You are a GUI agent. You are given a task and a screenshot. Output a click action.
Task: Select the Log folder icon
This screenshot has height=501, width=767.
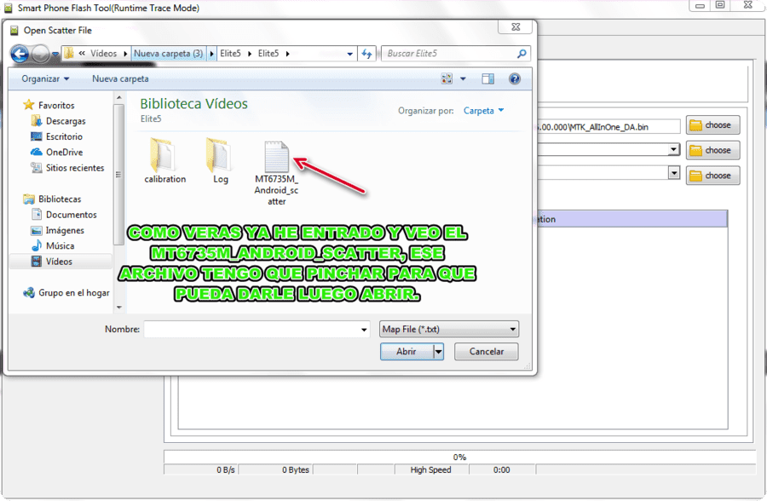tap(218, 154)
